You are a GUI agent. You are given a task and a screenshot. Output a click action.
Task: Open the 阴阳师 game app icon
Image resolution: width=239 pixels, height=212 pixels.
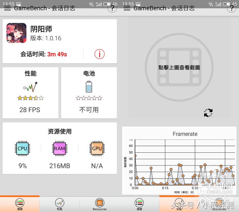(16, 33)
